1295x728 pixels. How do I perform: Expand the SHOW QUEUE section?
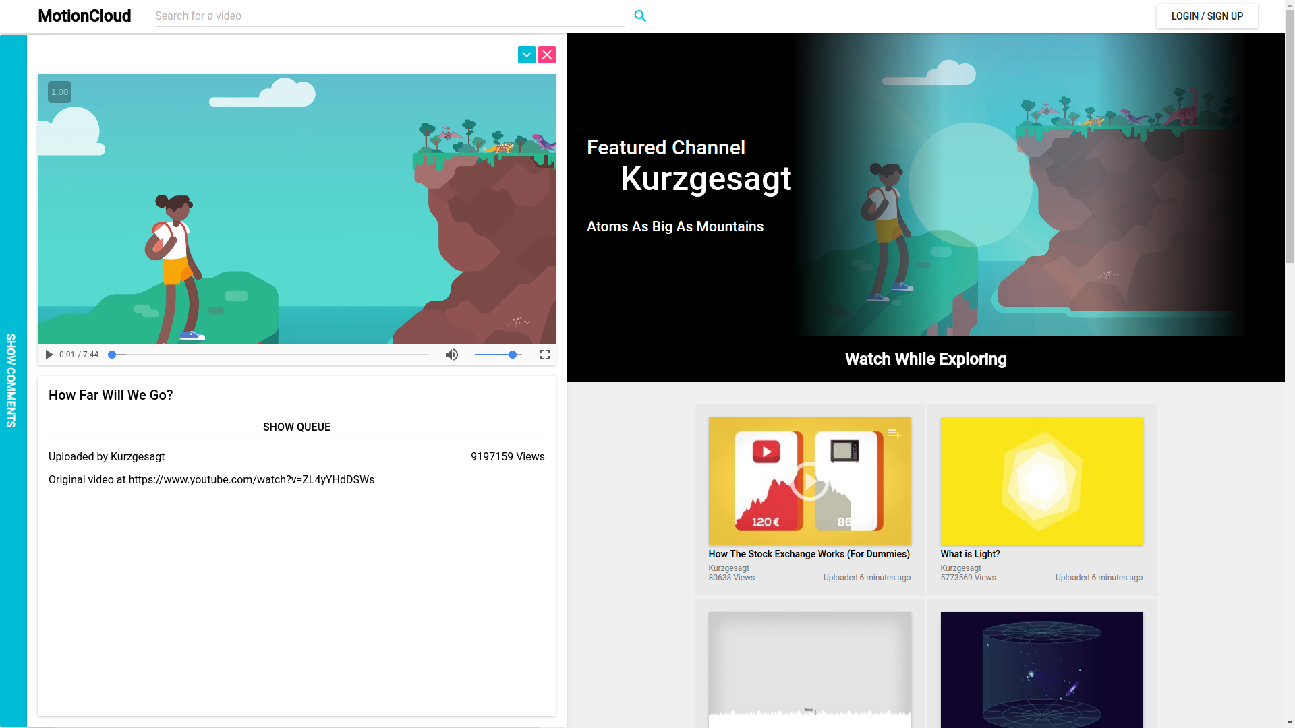296,427
